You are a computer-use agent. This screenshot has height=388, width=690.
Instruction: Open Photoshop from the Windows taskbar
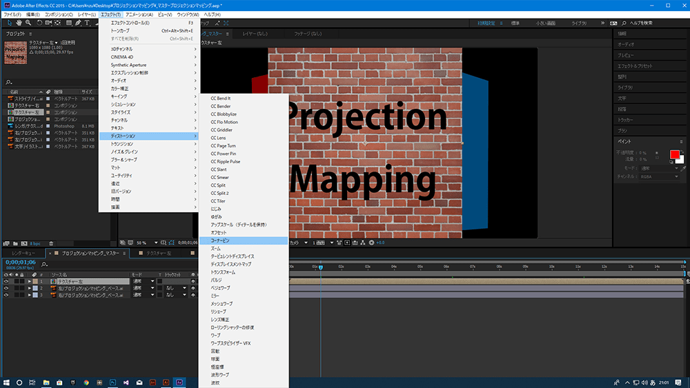(112, 382)
